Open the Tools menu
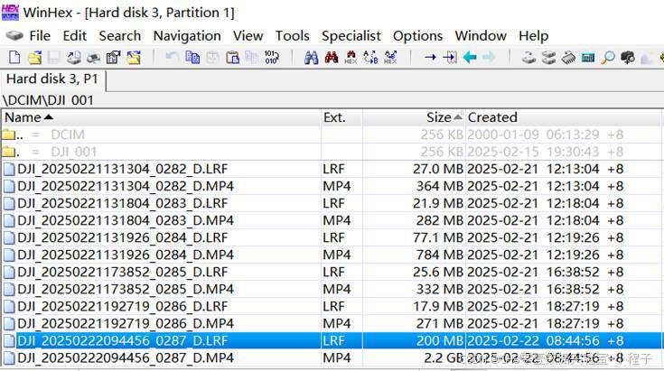This screenshot has width=664, height=371. coord(292,36)
